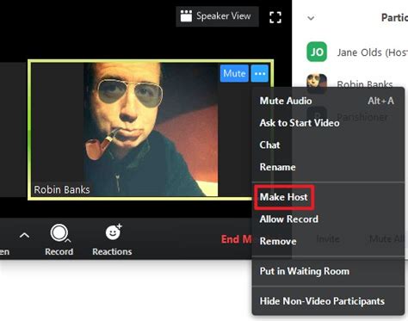Mute Robin Banks via blue Mute button
The width and height of the screenshot is (408, 321).
click(x=234, y=73)
